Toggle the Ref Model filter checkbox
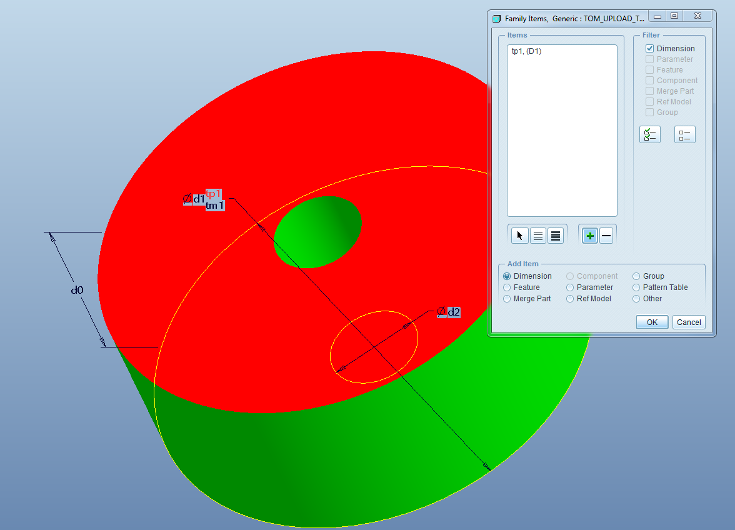The image size is (735, 530). click(650, 102)
